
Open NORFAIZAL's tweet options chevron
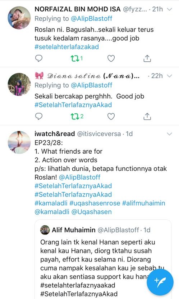pyautogui.click(x=169, y=9)
